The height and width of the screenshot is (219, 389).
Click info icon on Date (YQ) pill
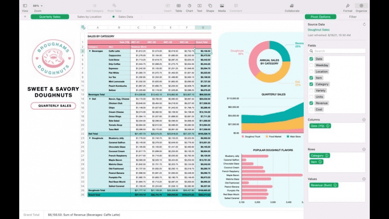pyautogui.click(x=328, y=126)
